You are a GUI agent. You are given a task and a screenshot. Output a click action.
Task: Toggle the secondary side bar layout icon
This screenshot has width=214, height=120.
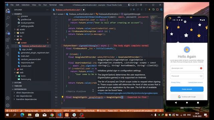136,5
